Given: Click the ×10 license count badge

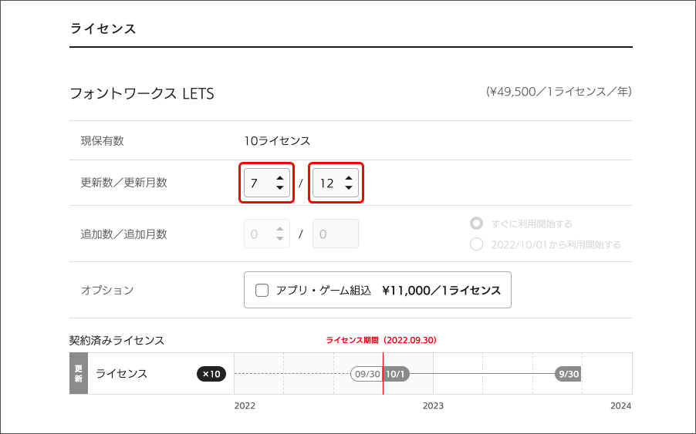Looking at the screenshot, I should pos(211,374).
